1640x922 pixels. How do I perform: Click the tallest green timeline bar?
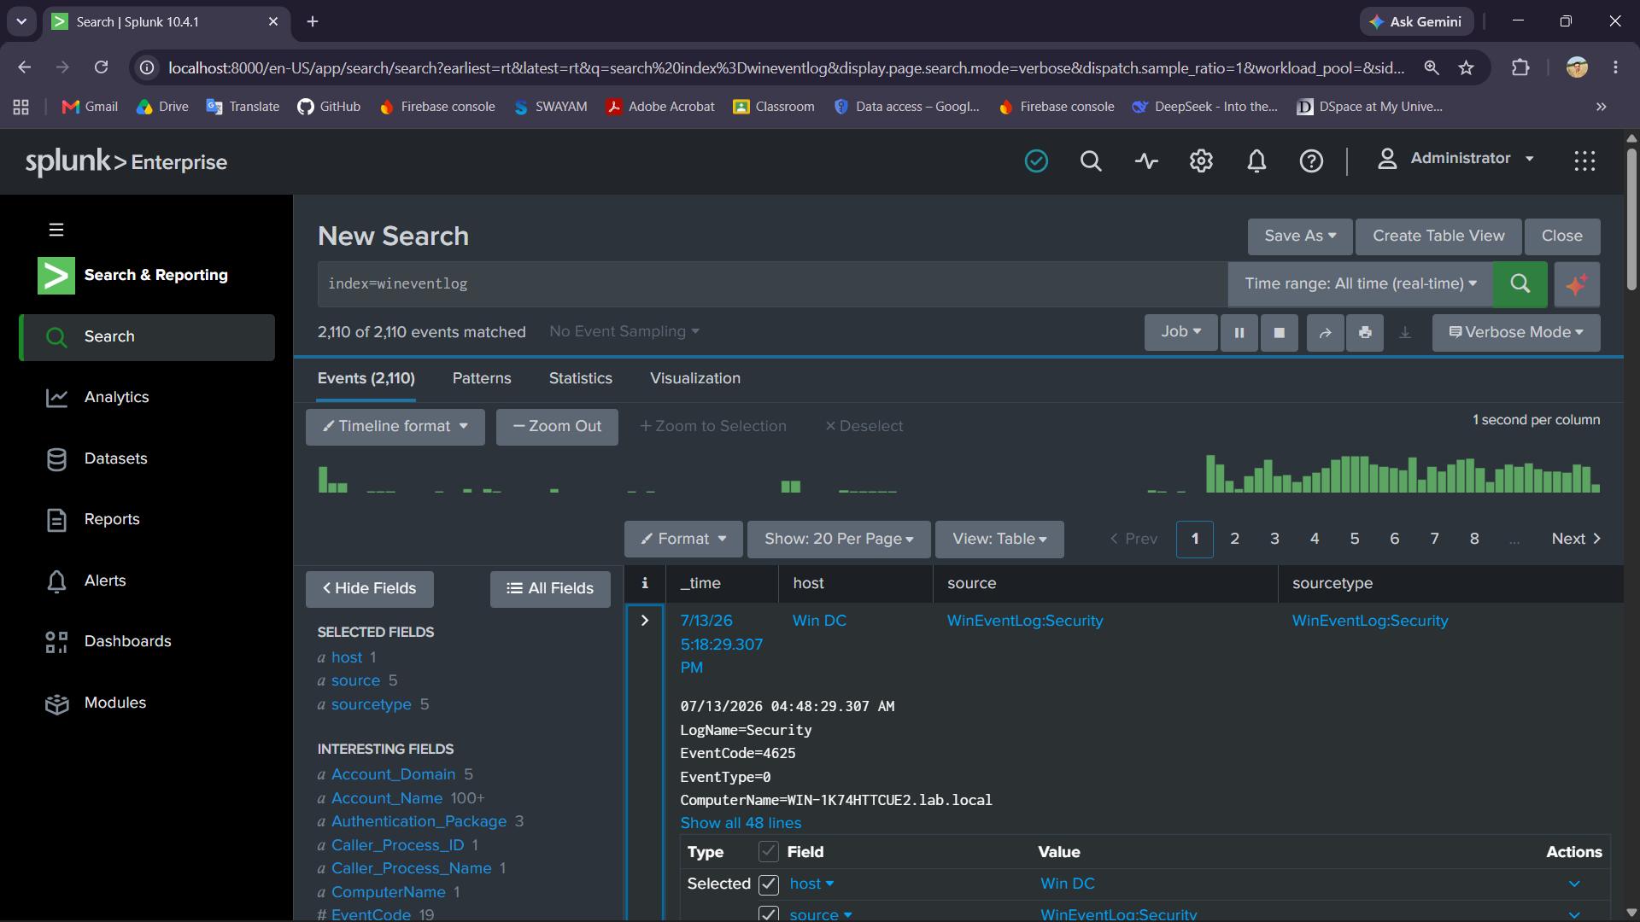point(1210,474)
